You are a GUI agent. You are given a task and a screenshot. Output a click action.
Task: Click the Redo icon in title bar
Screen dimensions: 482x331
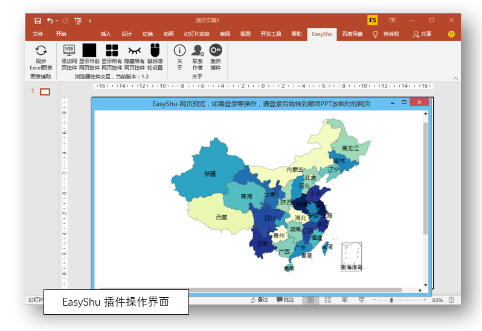65,20
